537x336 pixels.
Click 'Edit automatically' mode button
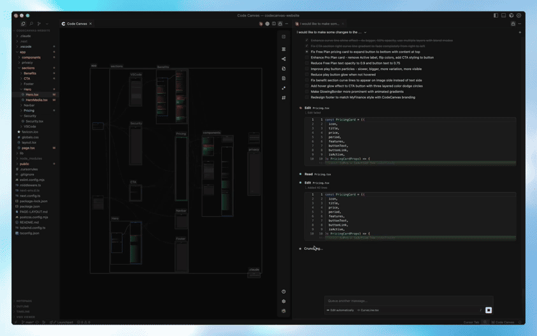(x=340, y=310)
